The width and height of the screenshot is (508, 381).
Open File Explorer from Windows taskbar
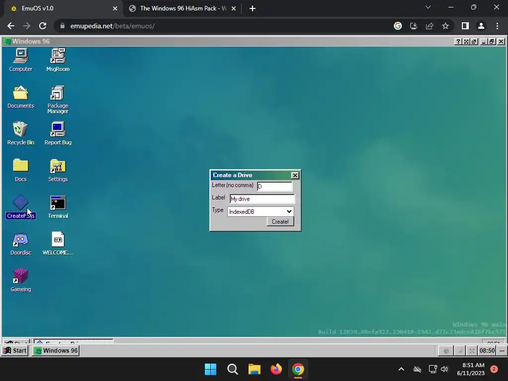coord(254,369)
